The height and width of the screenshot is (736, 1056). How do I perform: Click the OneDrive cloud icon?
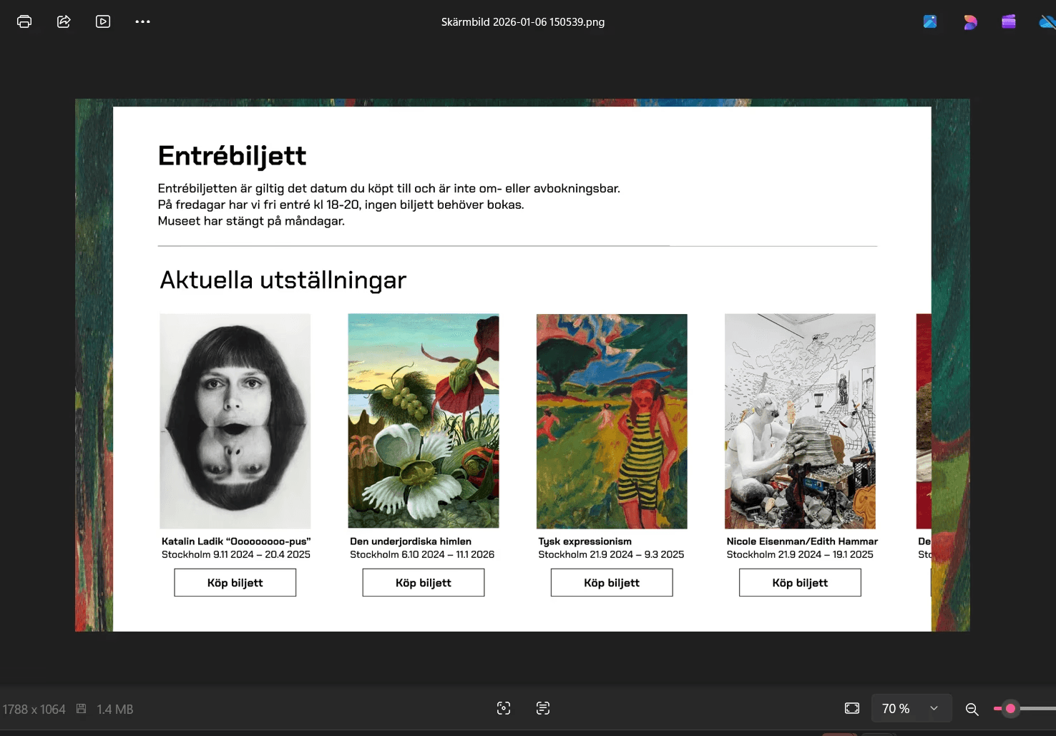[x=1048, y=22]
